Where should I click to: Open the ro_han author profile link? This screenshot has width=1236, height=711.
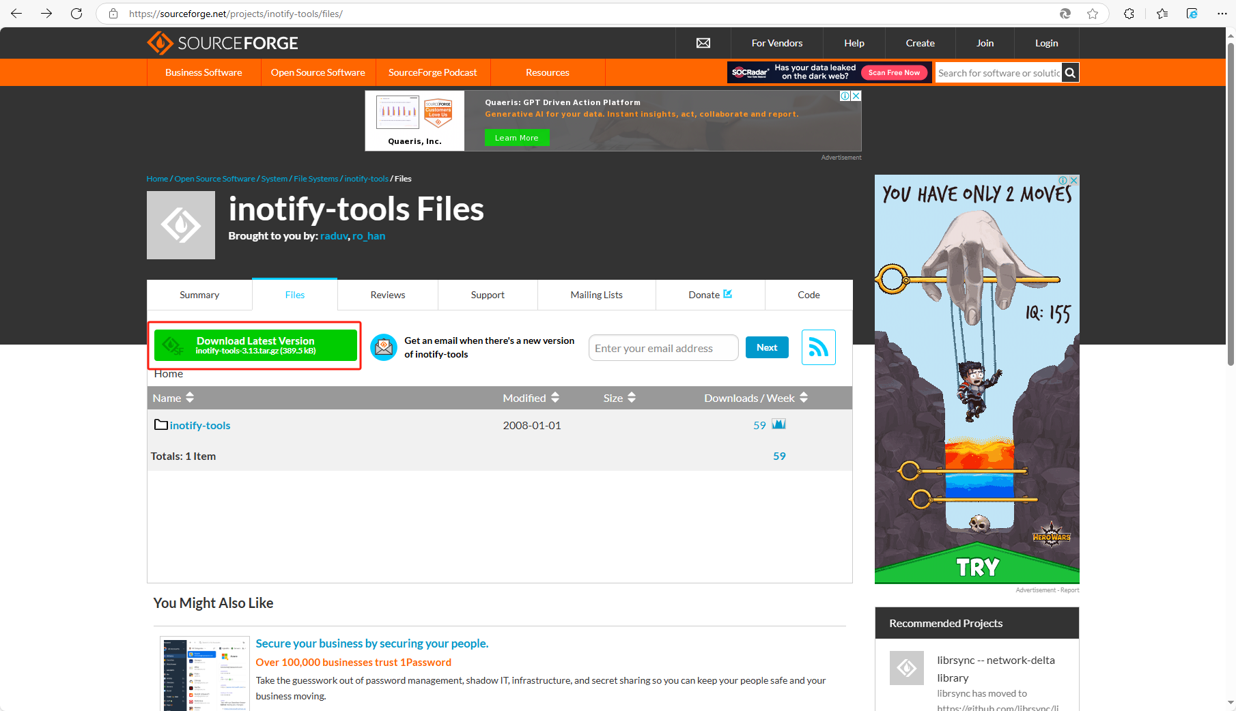[369, 236]
